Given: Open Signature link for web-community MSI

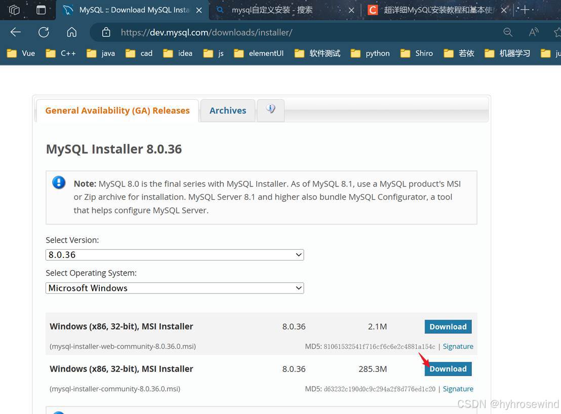Looking at the screenshot, I should pos(458,346).
